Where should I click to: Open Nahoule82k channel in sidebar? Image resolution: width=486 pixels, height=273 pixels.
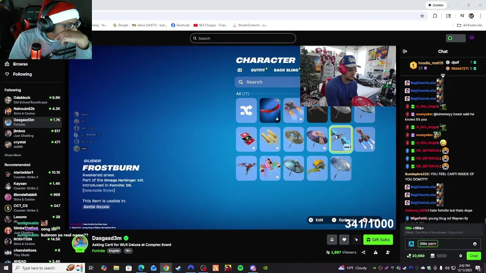pos(32,111)
